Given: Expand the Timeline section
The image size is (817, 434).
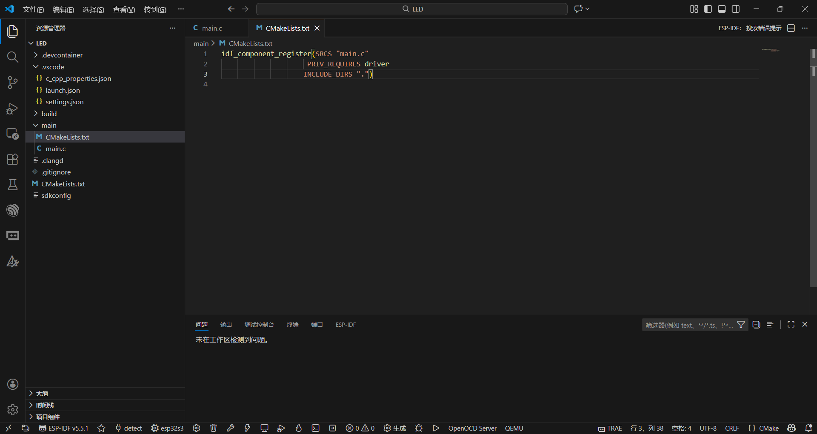Looking at the screenshot, I should point(105,405).
